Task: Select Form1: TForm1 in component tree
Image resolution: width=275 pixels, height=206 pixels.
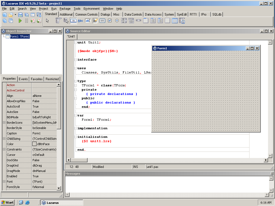Action: pos(20,36)
